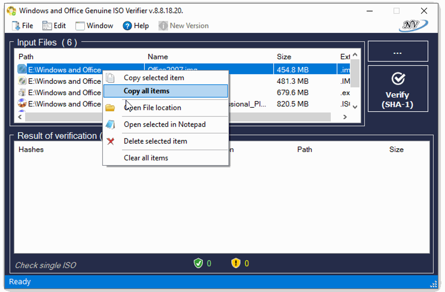The image size is (445, 292).
Task: Click the horizontal scrollbar thumb in Input Files
Action: coord(178,117)
